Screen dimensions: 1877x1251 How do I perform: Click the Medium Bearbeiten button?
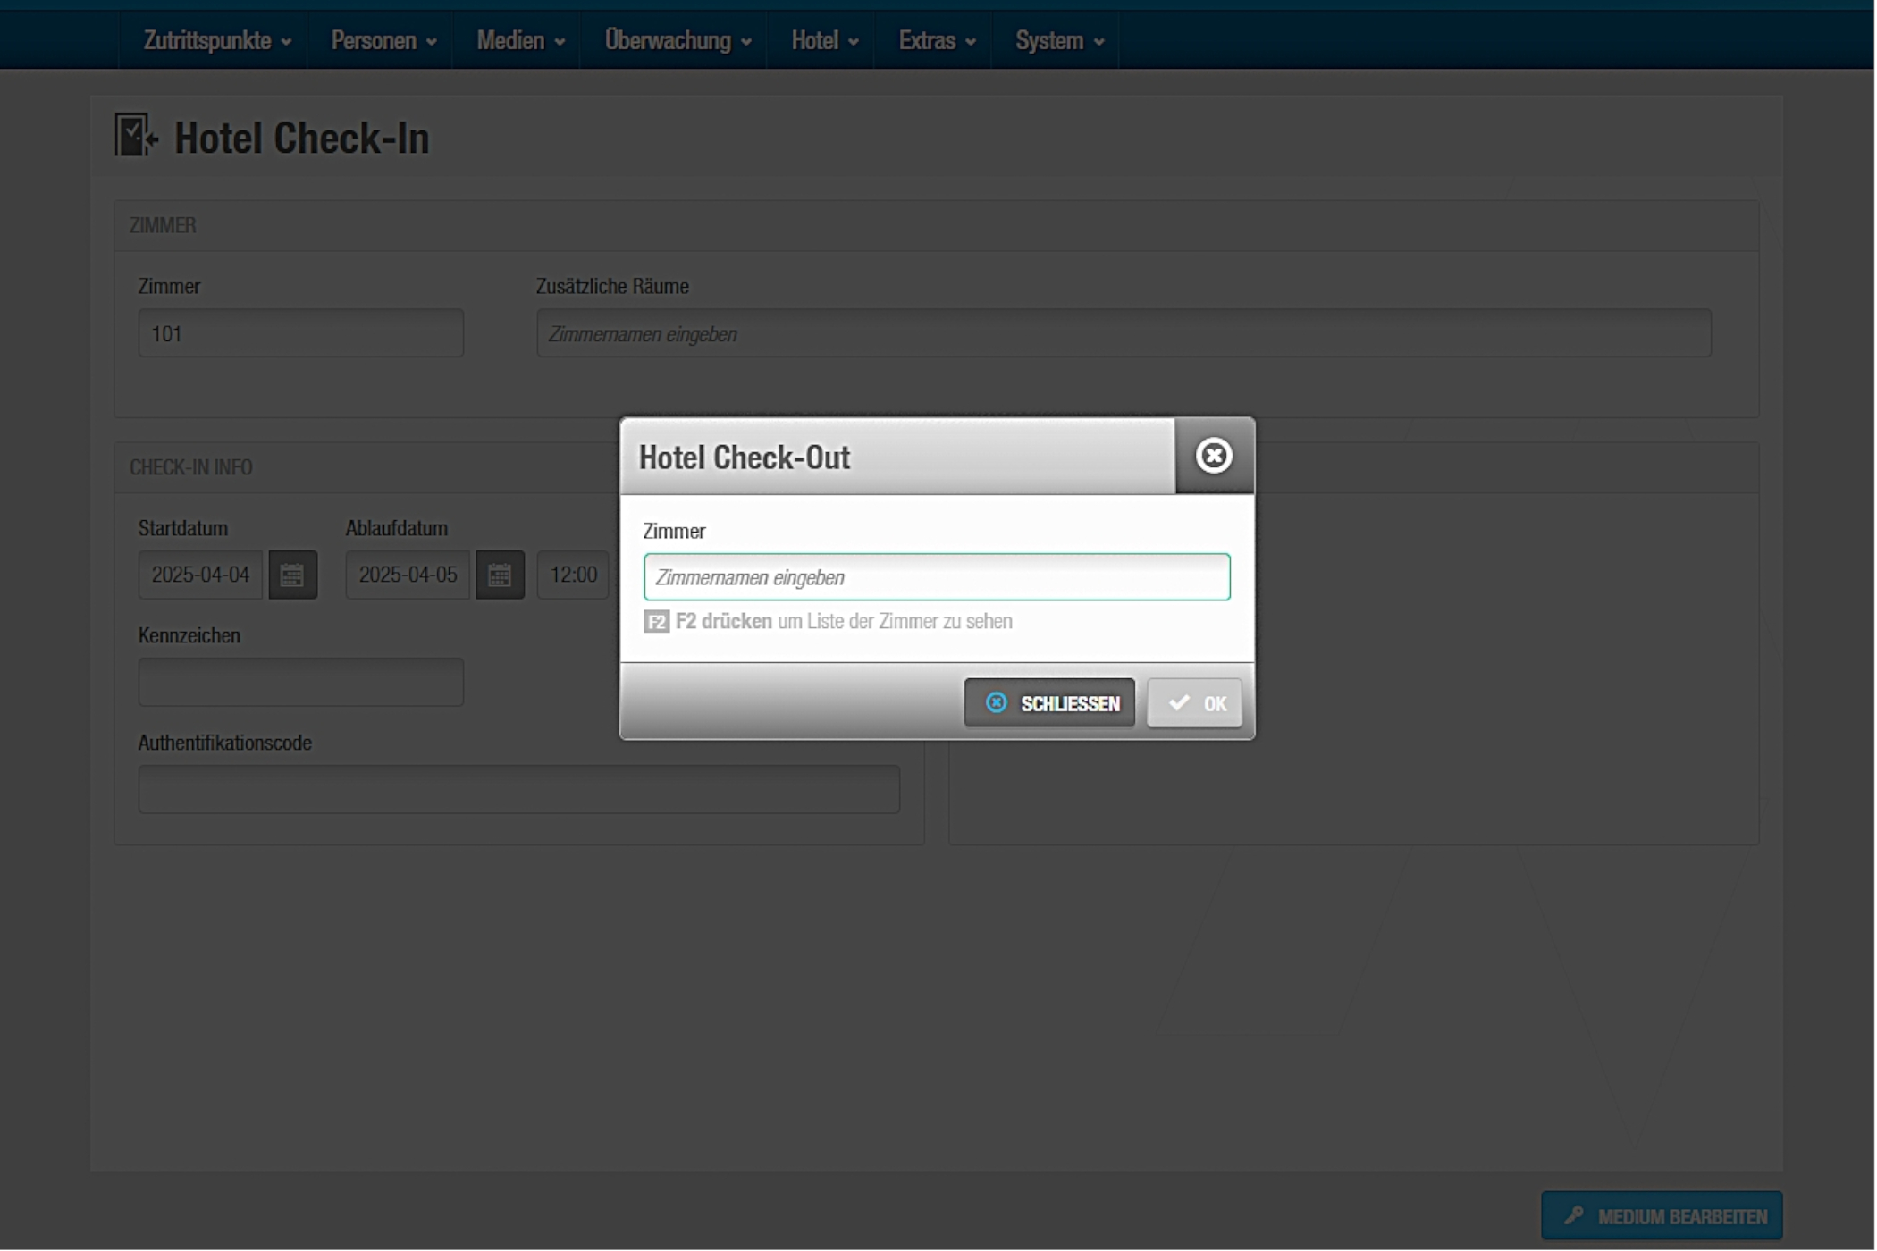click(1661, 1216)
